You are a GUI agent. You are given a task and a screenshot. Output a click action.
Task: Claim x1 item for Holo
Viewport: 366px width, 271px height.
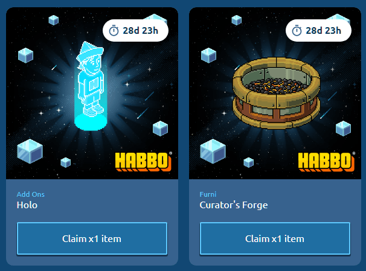tap(92, 238)
